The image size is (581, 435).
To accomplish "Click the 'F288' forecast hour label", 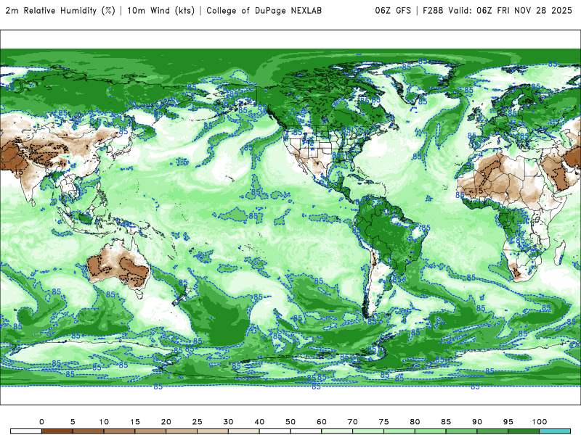I will click(x=433, y=11).
